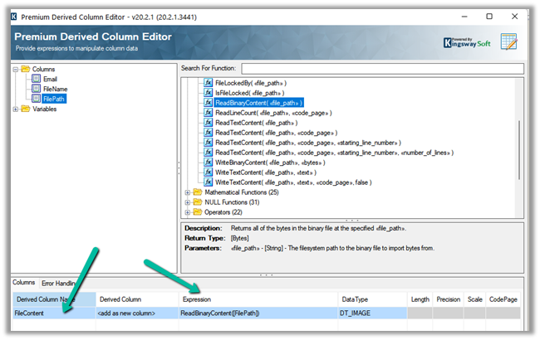
Task: Click the FileName column icon in tree
Action: pos(37,89)
